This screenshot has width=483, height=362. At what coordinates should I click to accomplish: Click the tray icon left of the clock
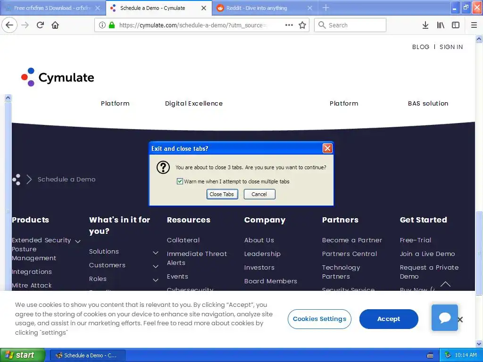[448, 355]
